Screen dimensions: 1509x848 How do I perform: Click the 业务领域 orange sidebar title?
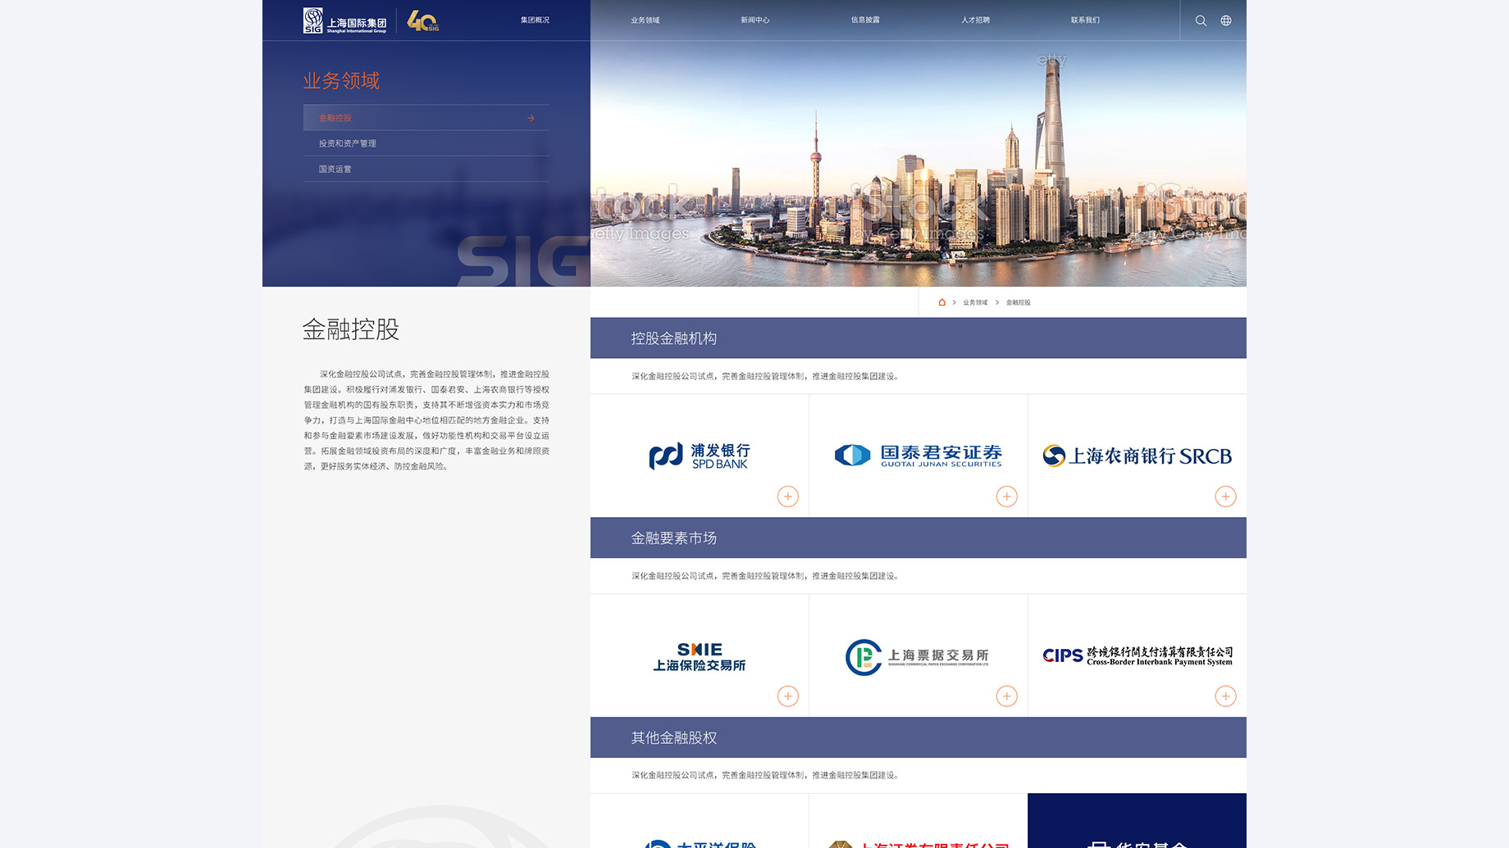pyautogui.click(x=341, y=80)
